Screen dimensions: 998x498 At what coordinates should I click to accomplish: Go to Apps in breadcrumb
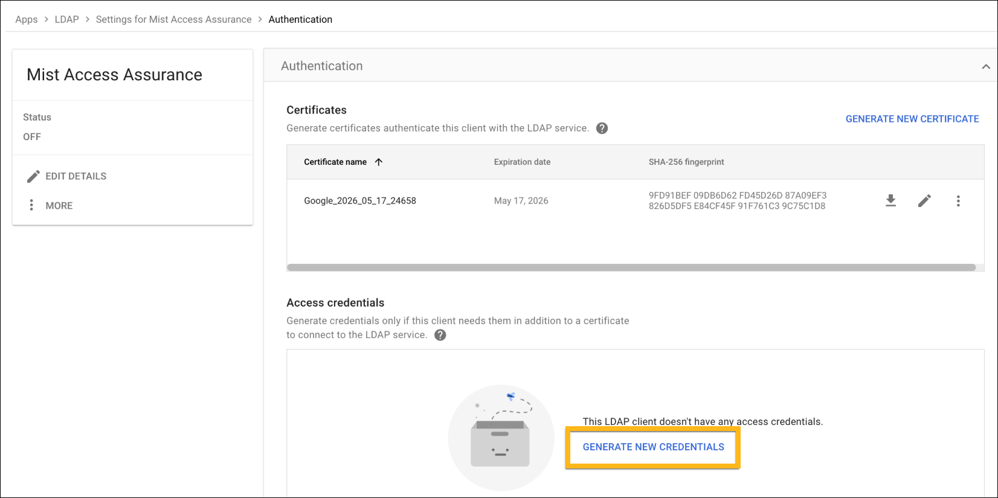coord(27,19)
